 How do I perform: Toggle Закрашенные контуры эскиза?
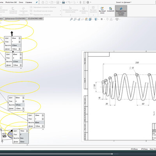pyautogui.click(x=121, y=11)
